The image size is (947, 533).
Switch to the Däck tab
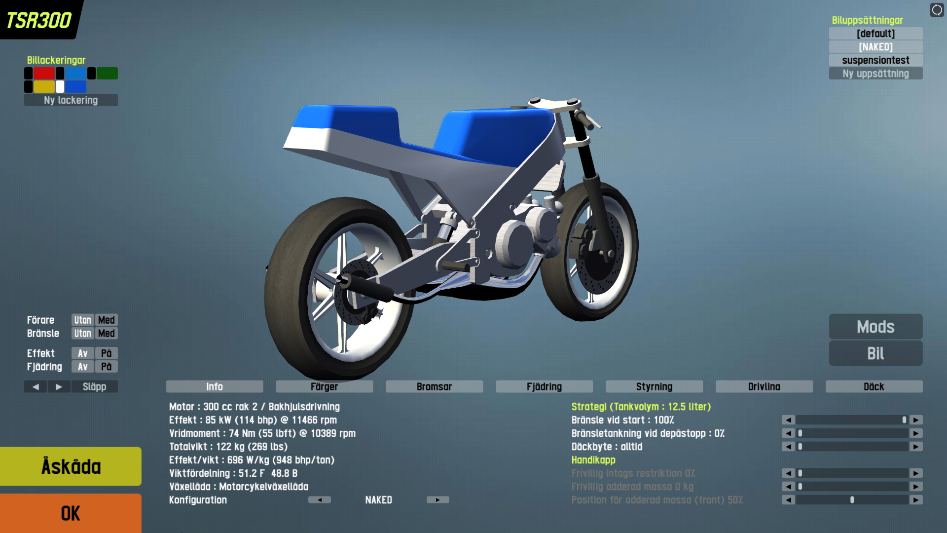[x=874, y=386]
